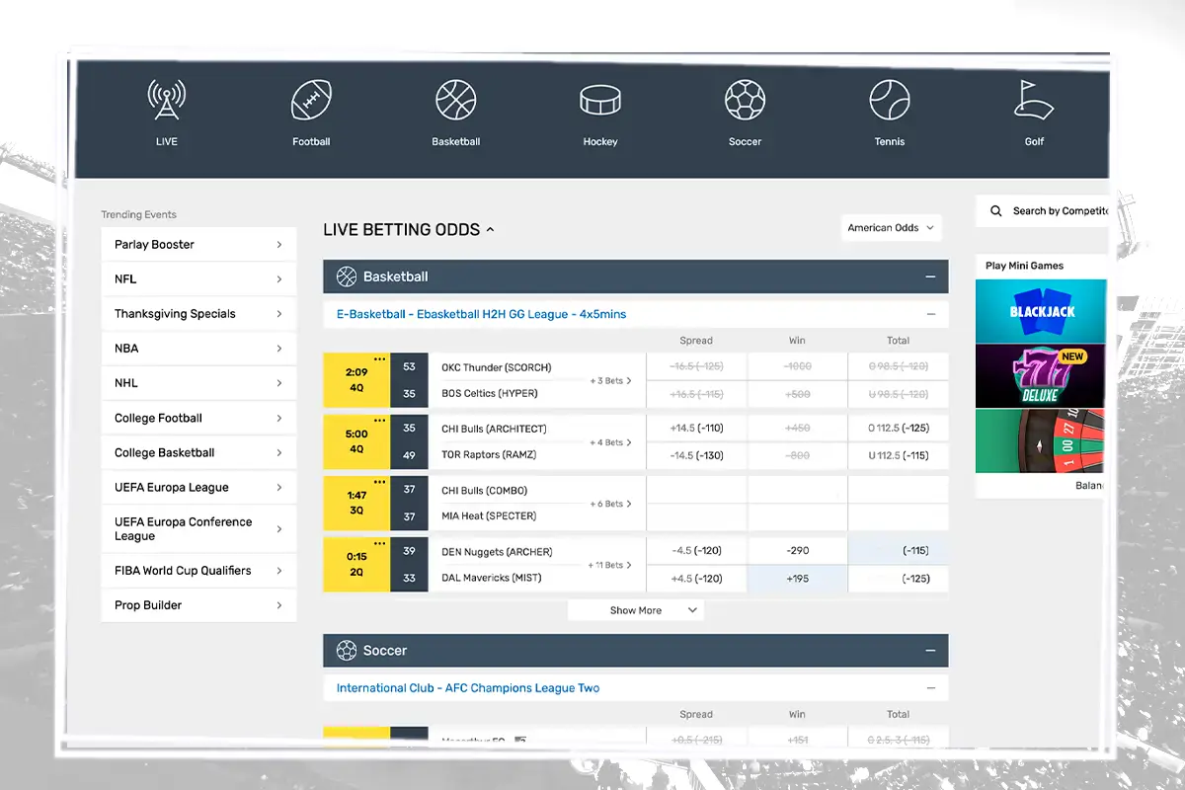This screenshot has width=1185, height=790.
Task: Open Thanksgiving Specials in the sidebar
Action: point(198,314)
